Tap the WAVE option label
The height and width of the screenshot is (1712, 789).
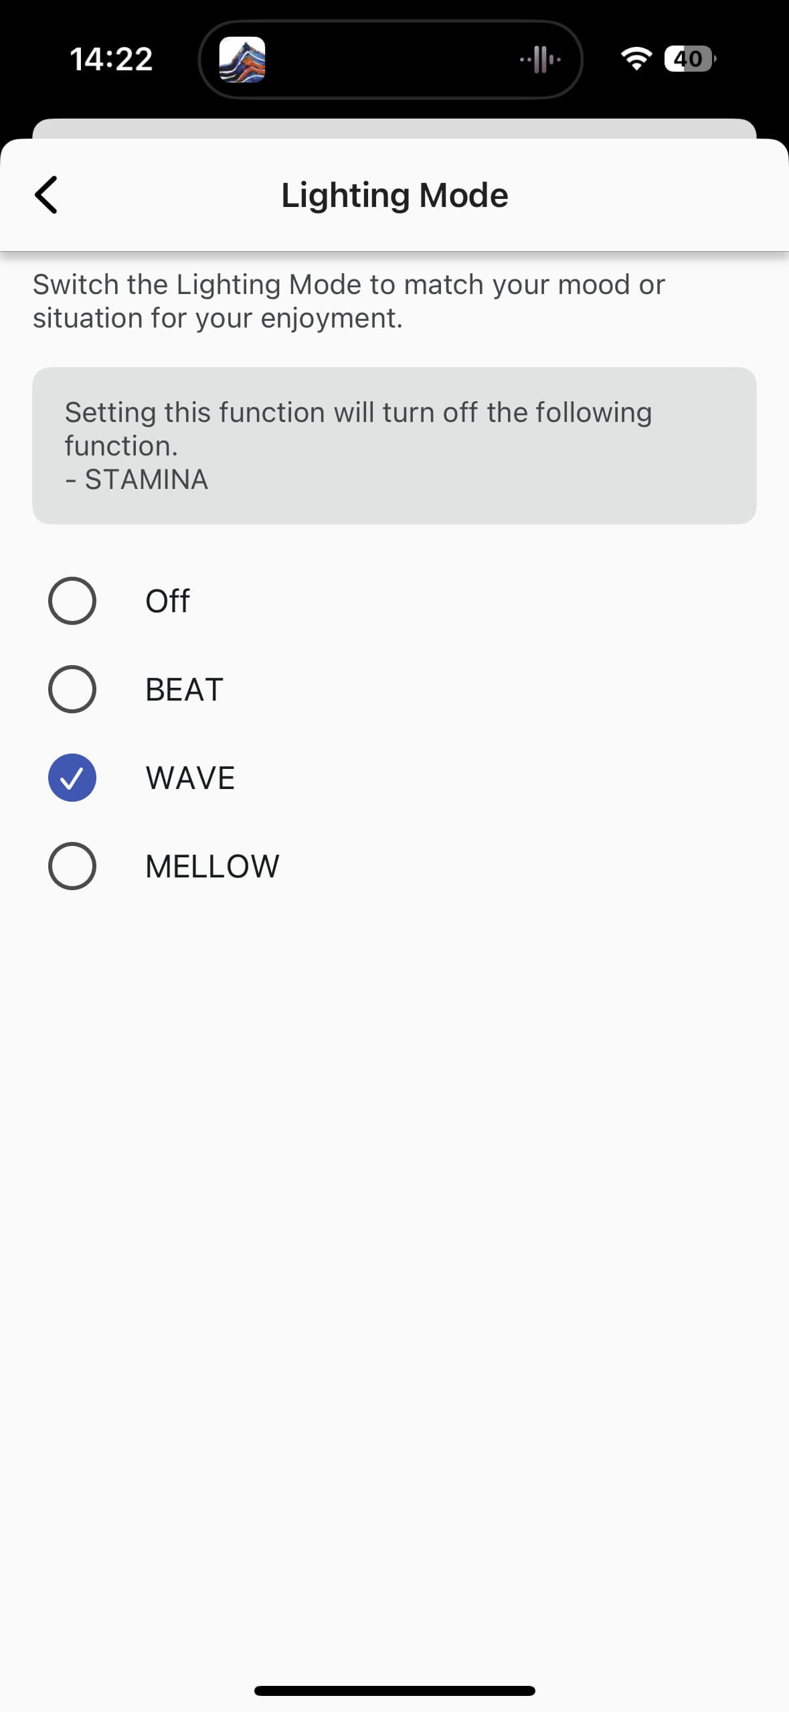point(190,778)
